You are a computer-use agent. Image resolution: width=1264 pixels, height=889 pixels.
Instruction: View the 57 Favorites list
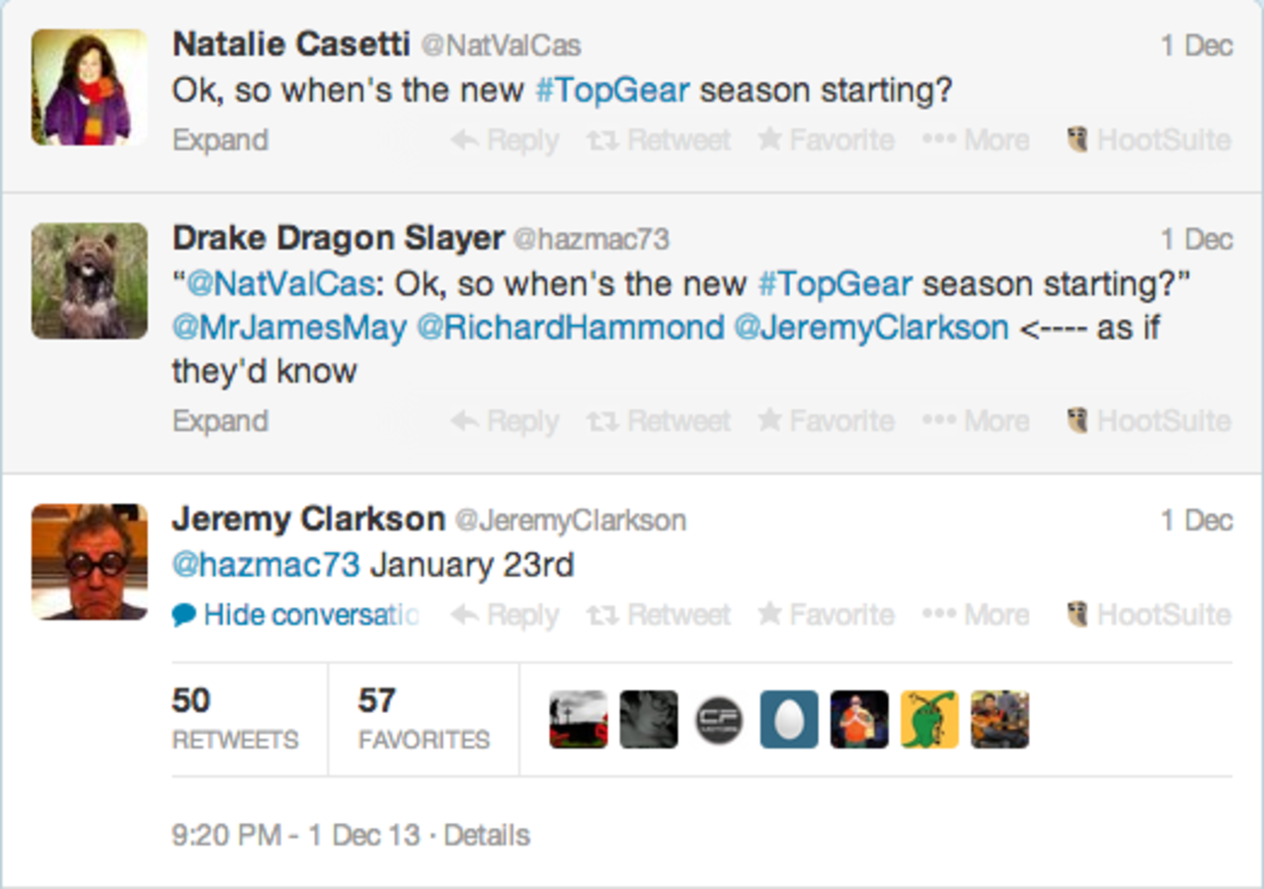(424, 718)
